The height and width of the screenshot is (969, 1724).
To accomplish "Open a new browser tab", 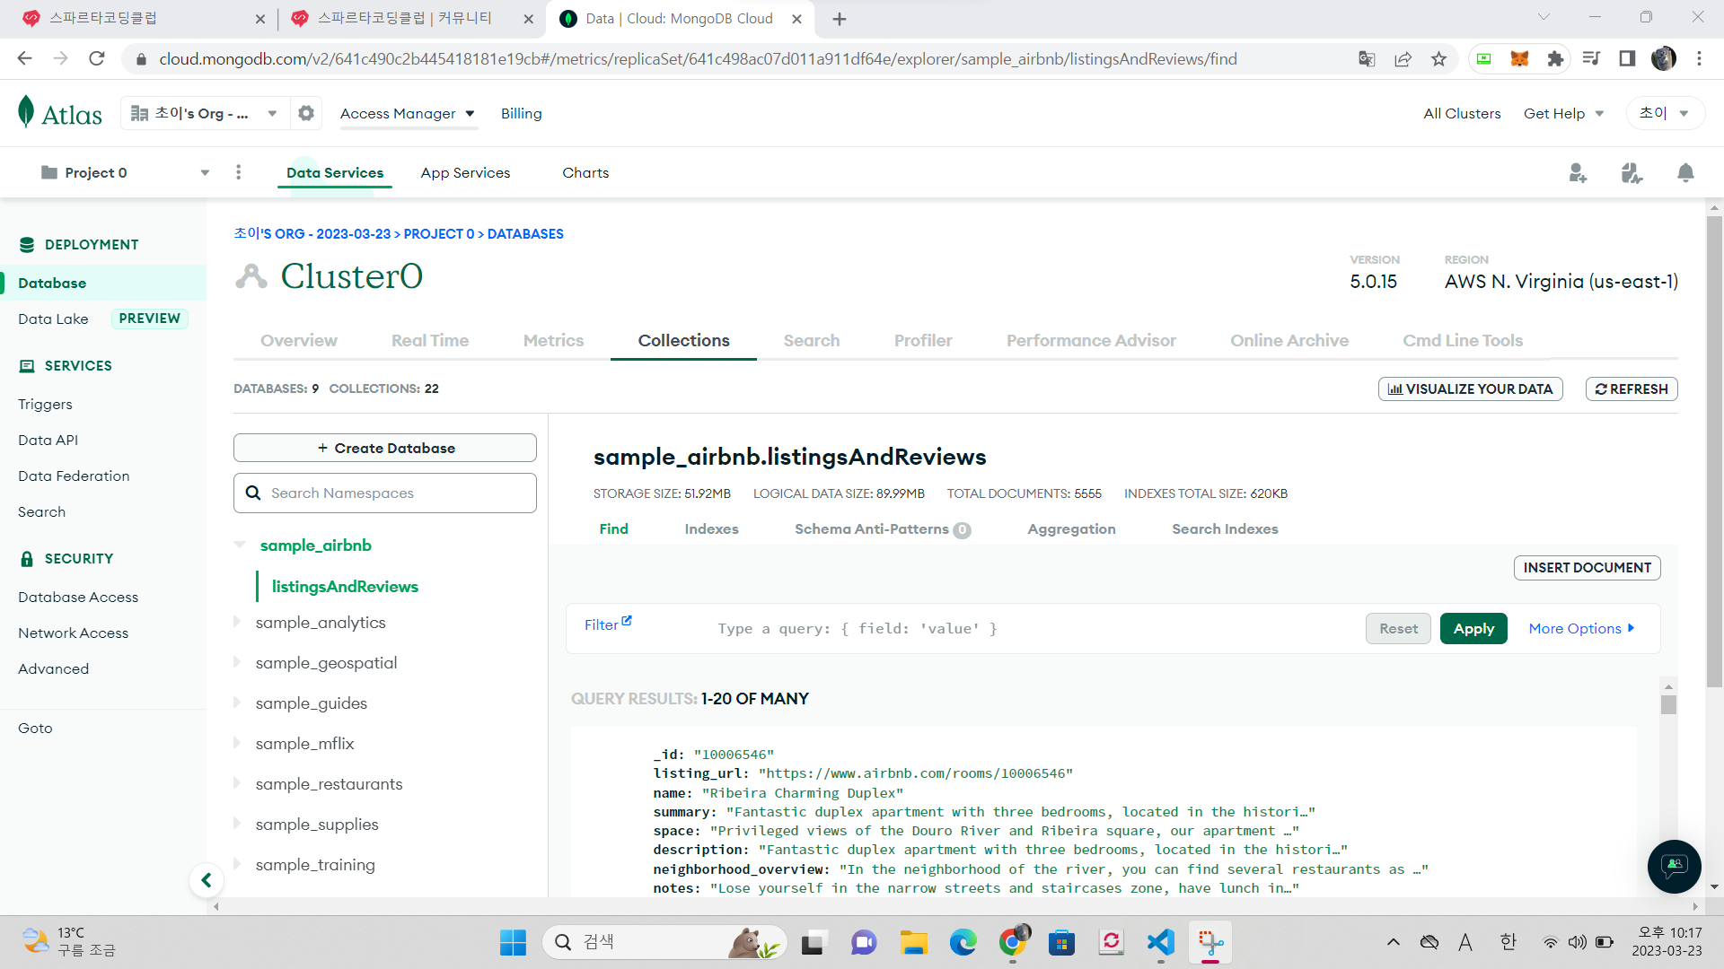I will click(x=840, y=19).
